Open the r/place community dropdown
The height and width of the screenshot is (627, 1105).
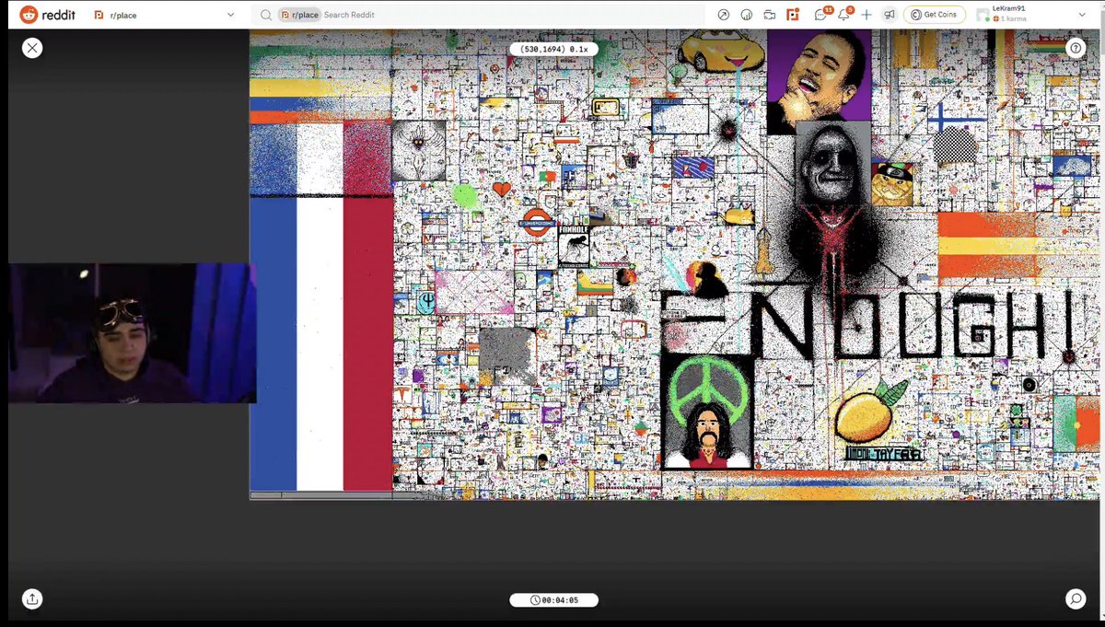(x=166, y=15)
